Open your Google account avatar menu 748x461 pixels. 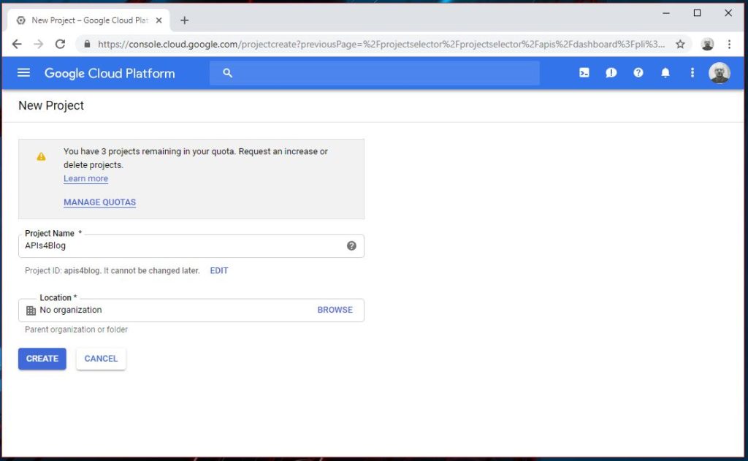point(720,72)
